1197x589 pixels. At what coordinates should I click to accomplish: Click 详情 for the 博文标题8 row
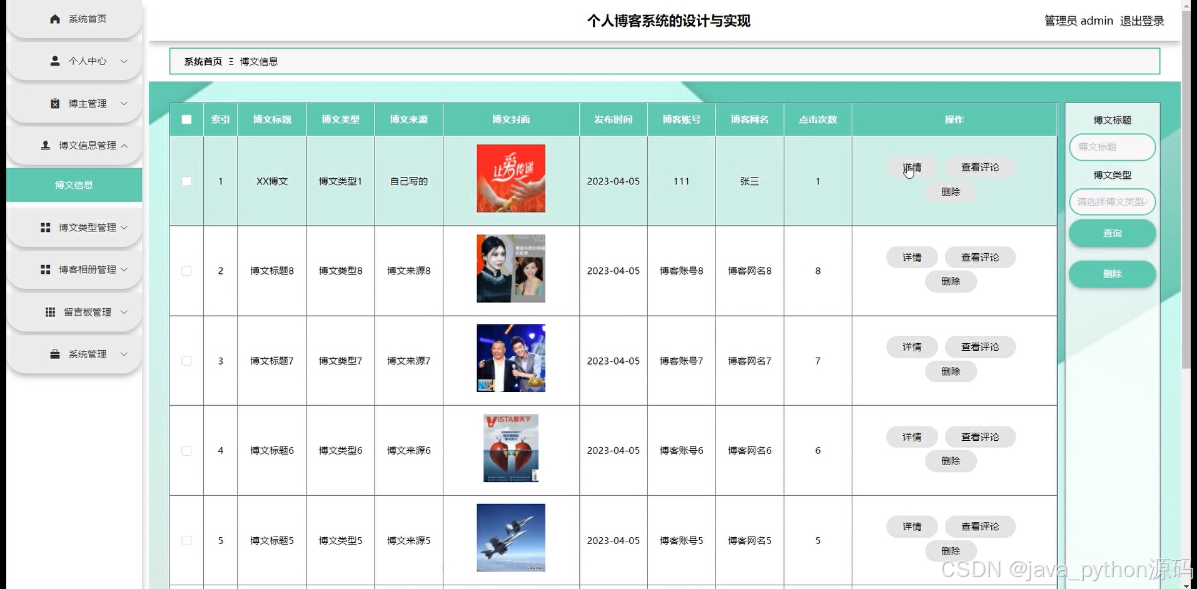click(912, 257)
